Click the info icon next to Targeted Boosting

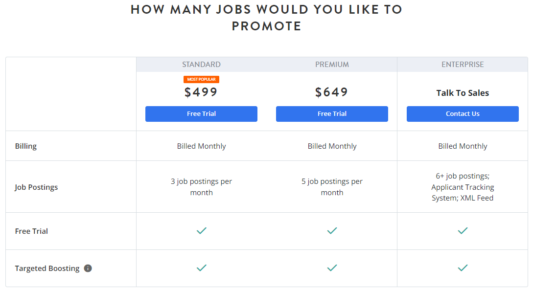[x=88, y=268]
